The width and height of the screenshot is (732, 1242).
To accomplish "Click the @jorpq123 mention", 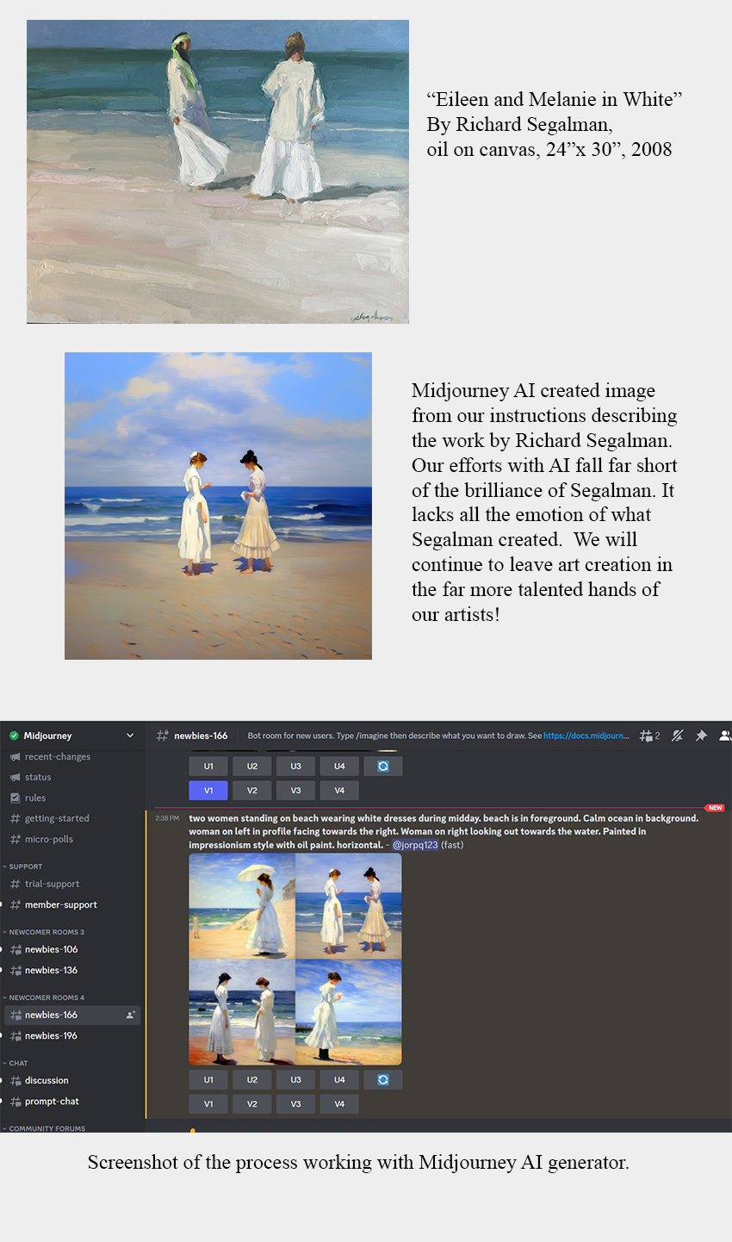I will coord(415,845).
